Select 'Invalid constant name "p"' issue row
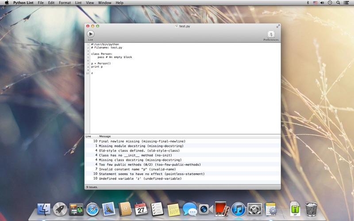This screenshot has height=221, width=354. coord(183,169)
